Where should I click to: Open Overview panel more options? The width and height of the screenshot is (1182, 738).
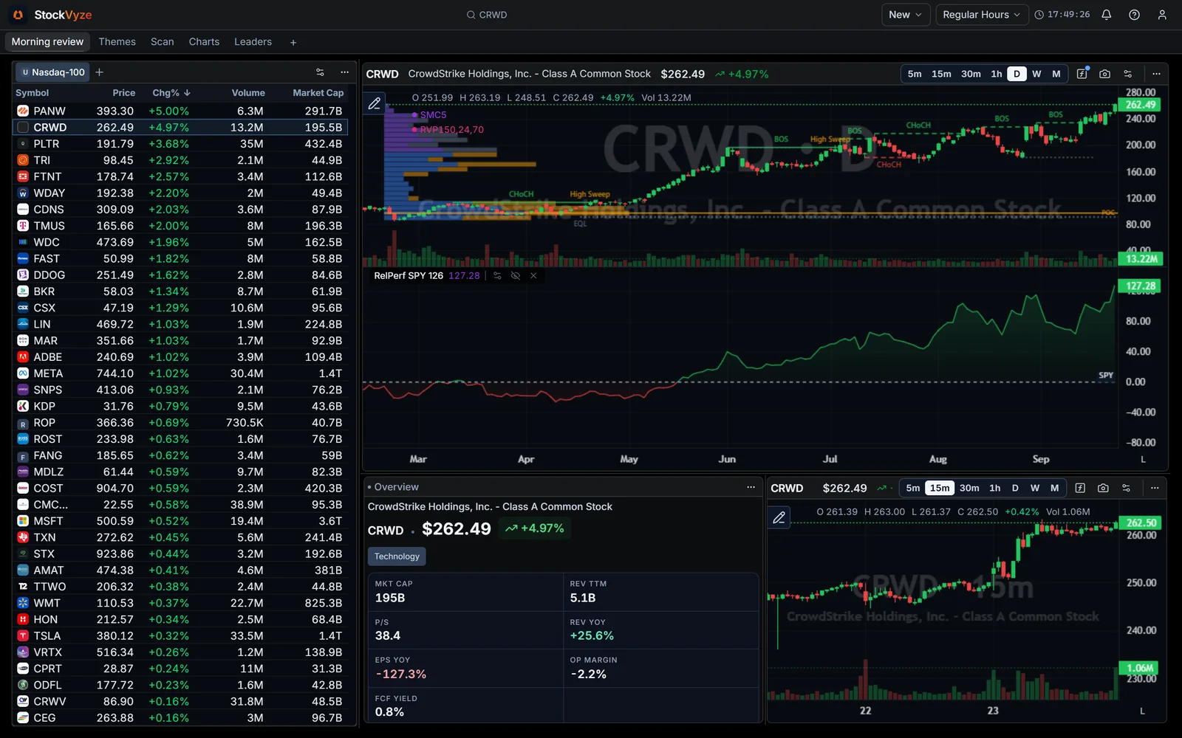(x=751, y=487)
